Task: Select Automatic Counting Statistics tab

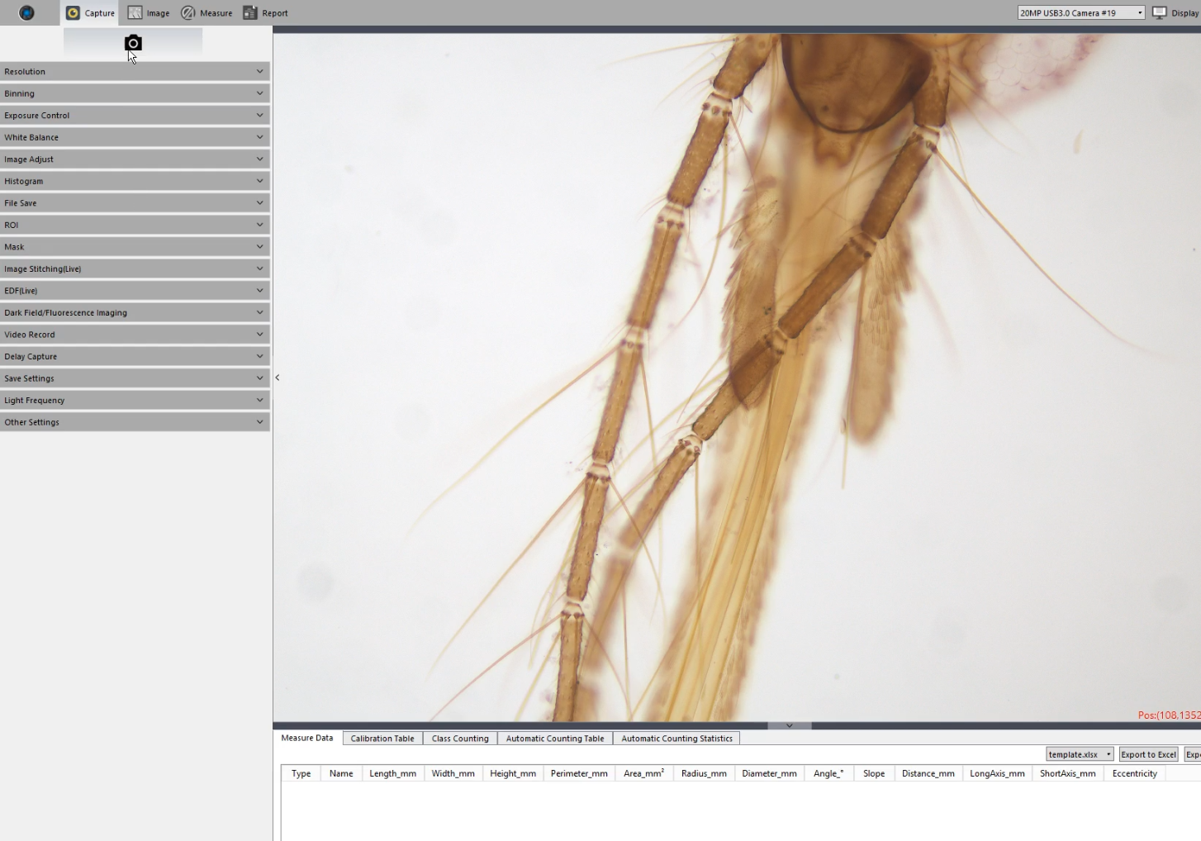Action: (x=676, y=739)
